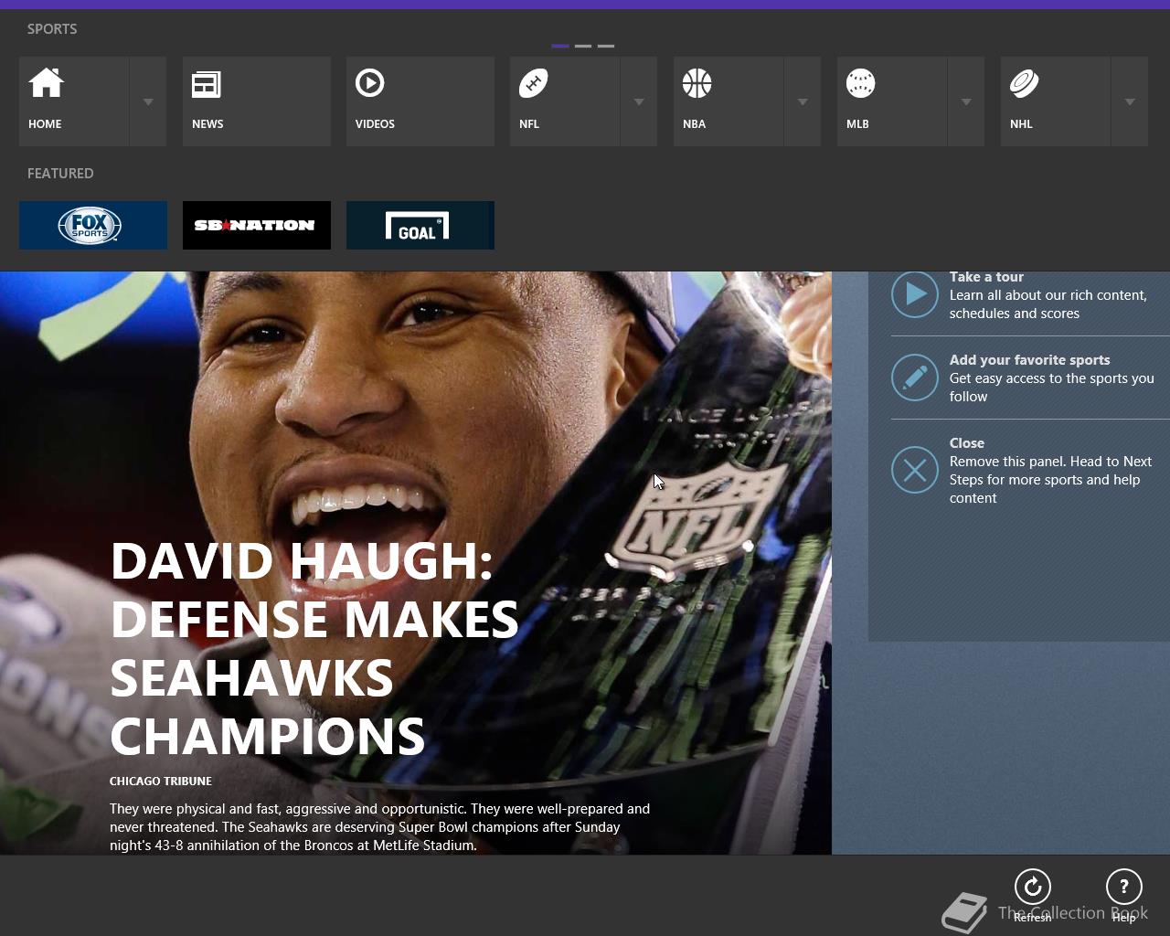Click the Refresh icon in the bottom bar

coord(1033,887)
